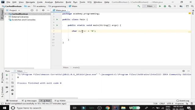The image size is (195, 110).
Task: Open the VCS menu
Action: coord(89,2)
